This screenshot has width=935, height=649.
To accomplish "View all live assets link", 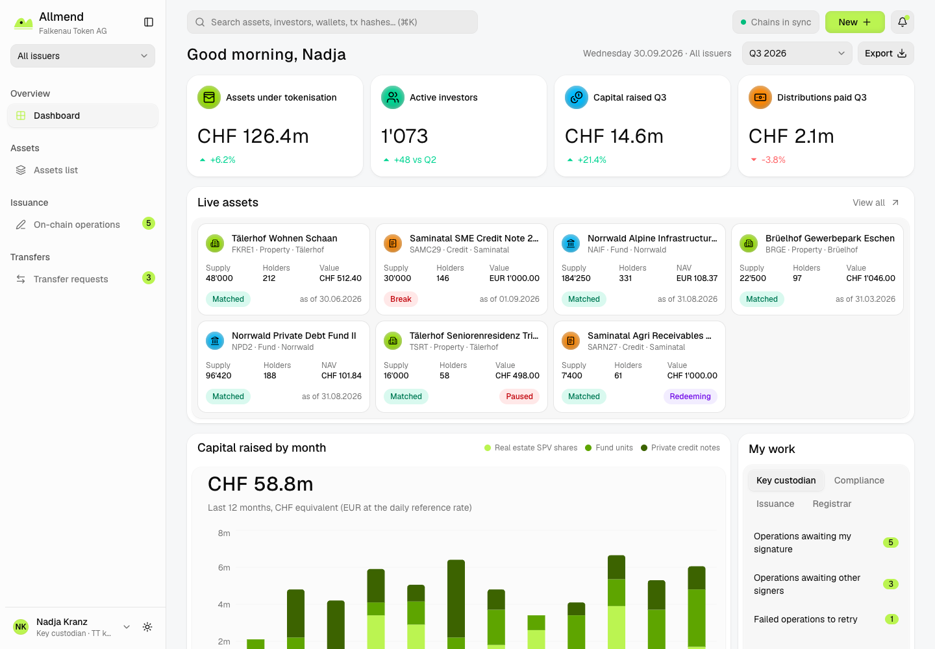I will click(876, 202).
